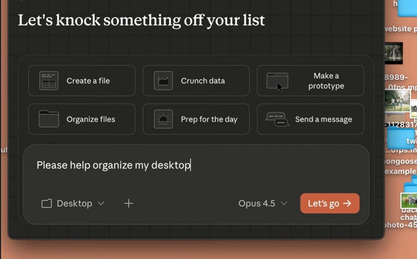
Task: Click the folder icon beside the Desktop label
Action: click(47, 204)
